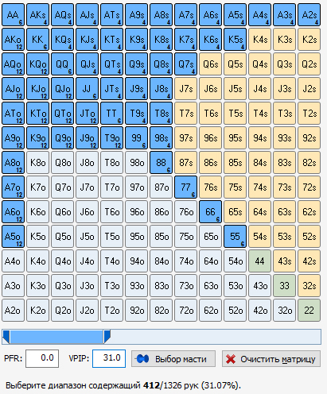Image resolution: width=327 pixels, height=394 pixels.
Task: Select the A4o hand cell
Action: coord(13,261)
